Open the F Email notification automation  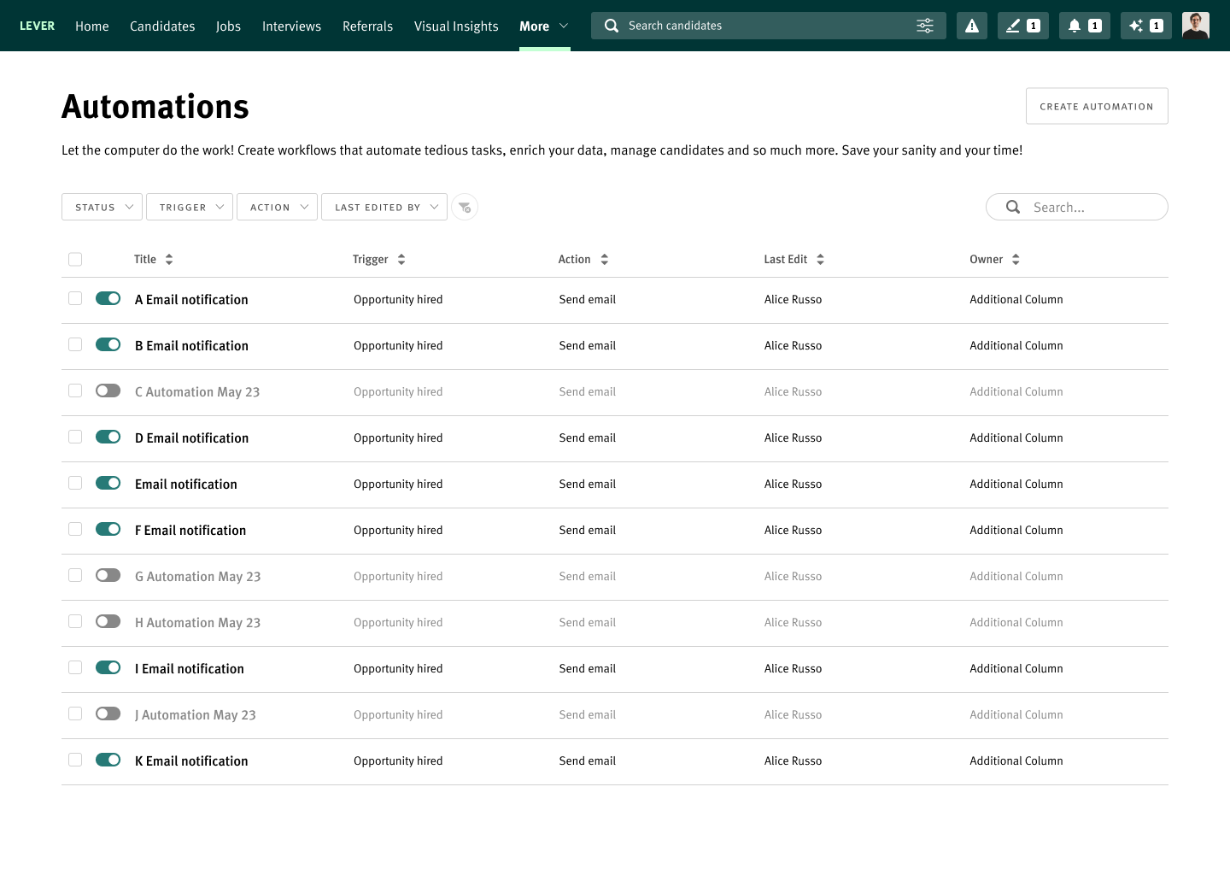pyautogui.click(x=190, y=531)
